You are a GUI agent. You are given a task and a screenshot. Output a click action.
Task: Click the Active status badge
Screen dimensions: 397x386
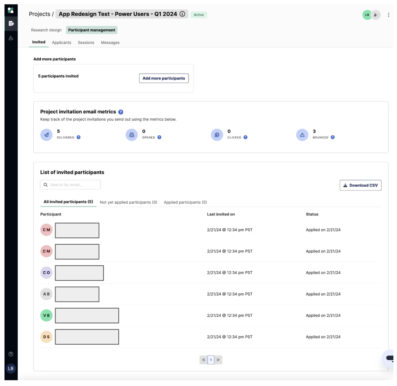coord(199,15)
